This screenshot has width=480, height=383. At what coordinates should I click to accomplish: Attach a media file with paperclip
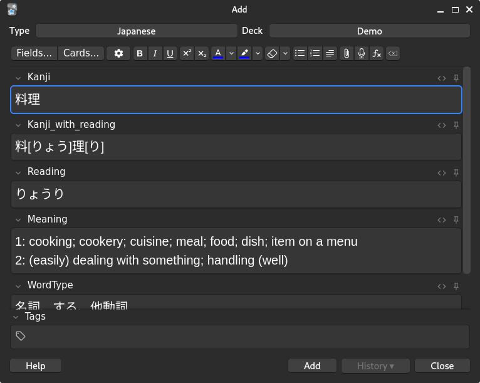click(x=347, y=54)
